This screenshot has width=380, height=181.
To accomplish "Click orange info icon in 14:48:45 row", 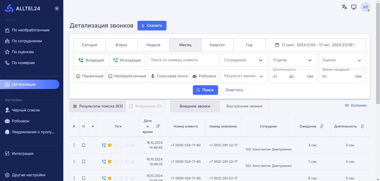I will pos(110,145).
